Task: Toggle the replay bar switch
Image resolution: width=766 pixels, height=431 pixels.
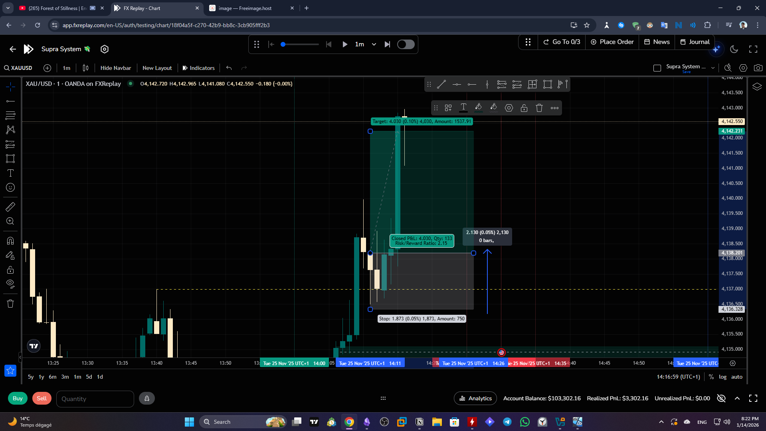Action: point(406,44)
